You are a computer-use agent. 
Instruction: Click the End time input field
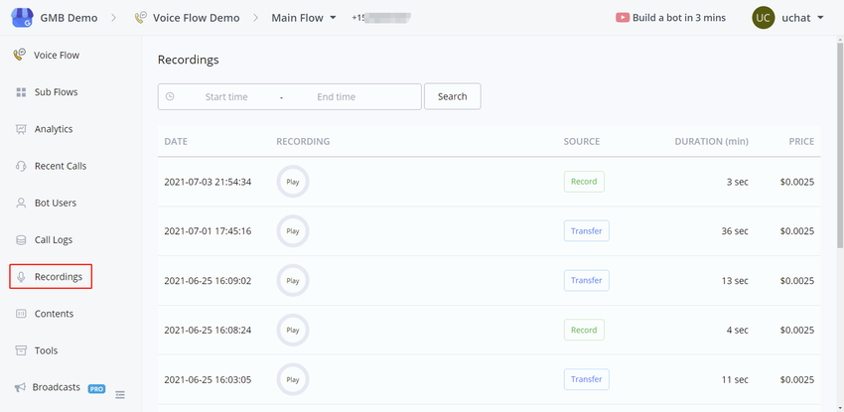336,97
